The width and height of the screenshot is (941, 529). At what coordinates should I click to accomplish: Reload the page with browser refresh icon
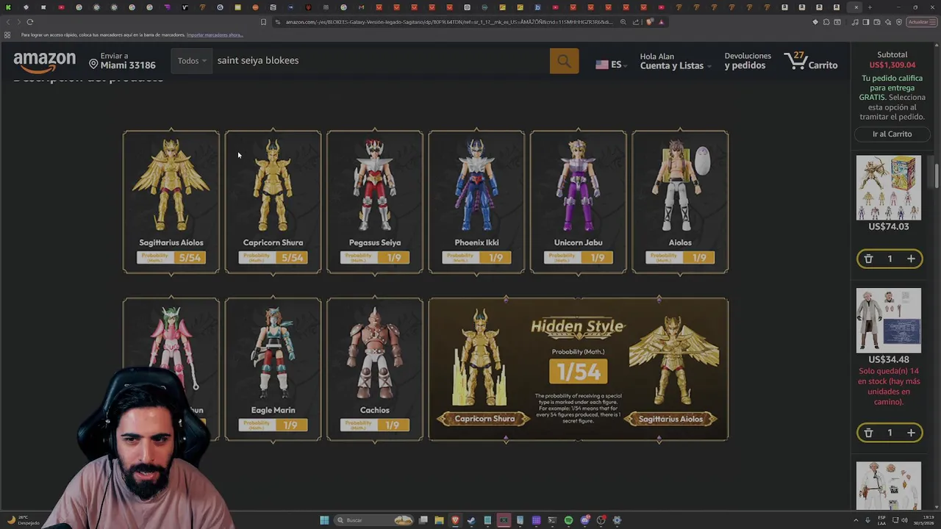click(30, 22)
